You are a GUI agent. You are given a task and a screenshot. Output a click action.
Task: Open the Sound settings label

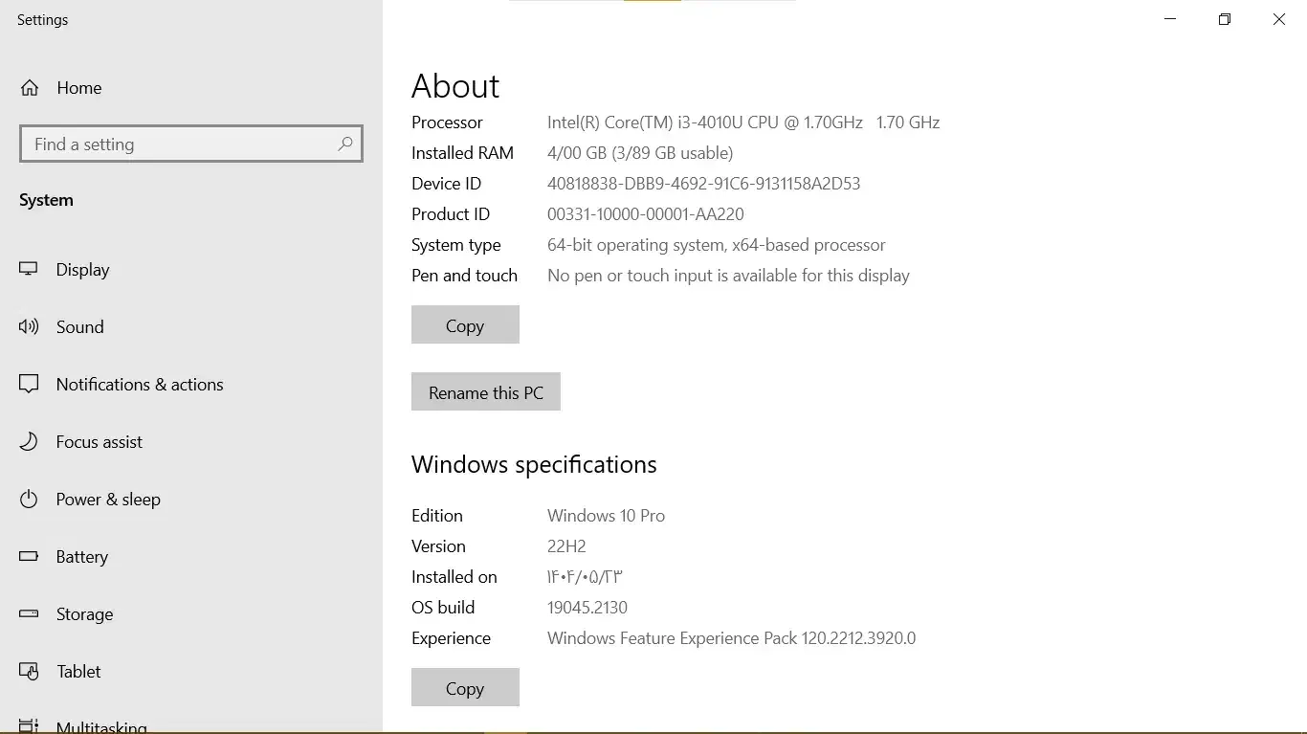pos(79,327)
